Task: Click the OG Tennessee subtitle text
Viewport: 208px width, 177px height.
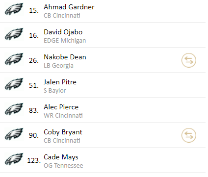Action: click(63, 166)
